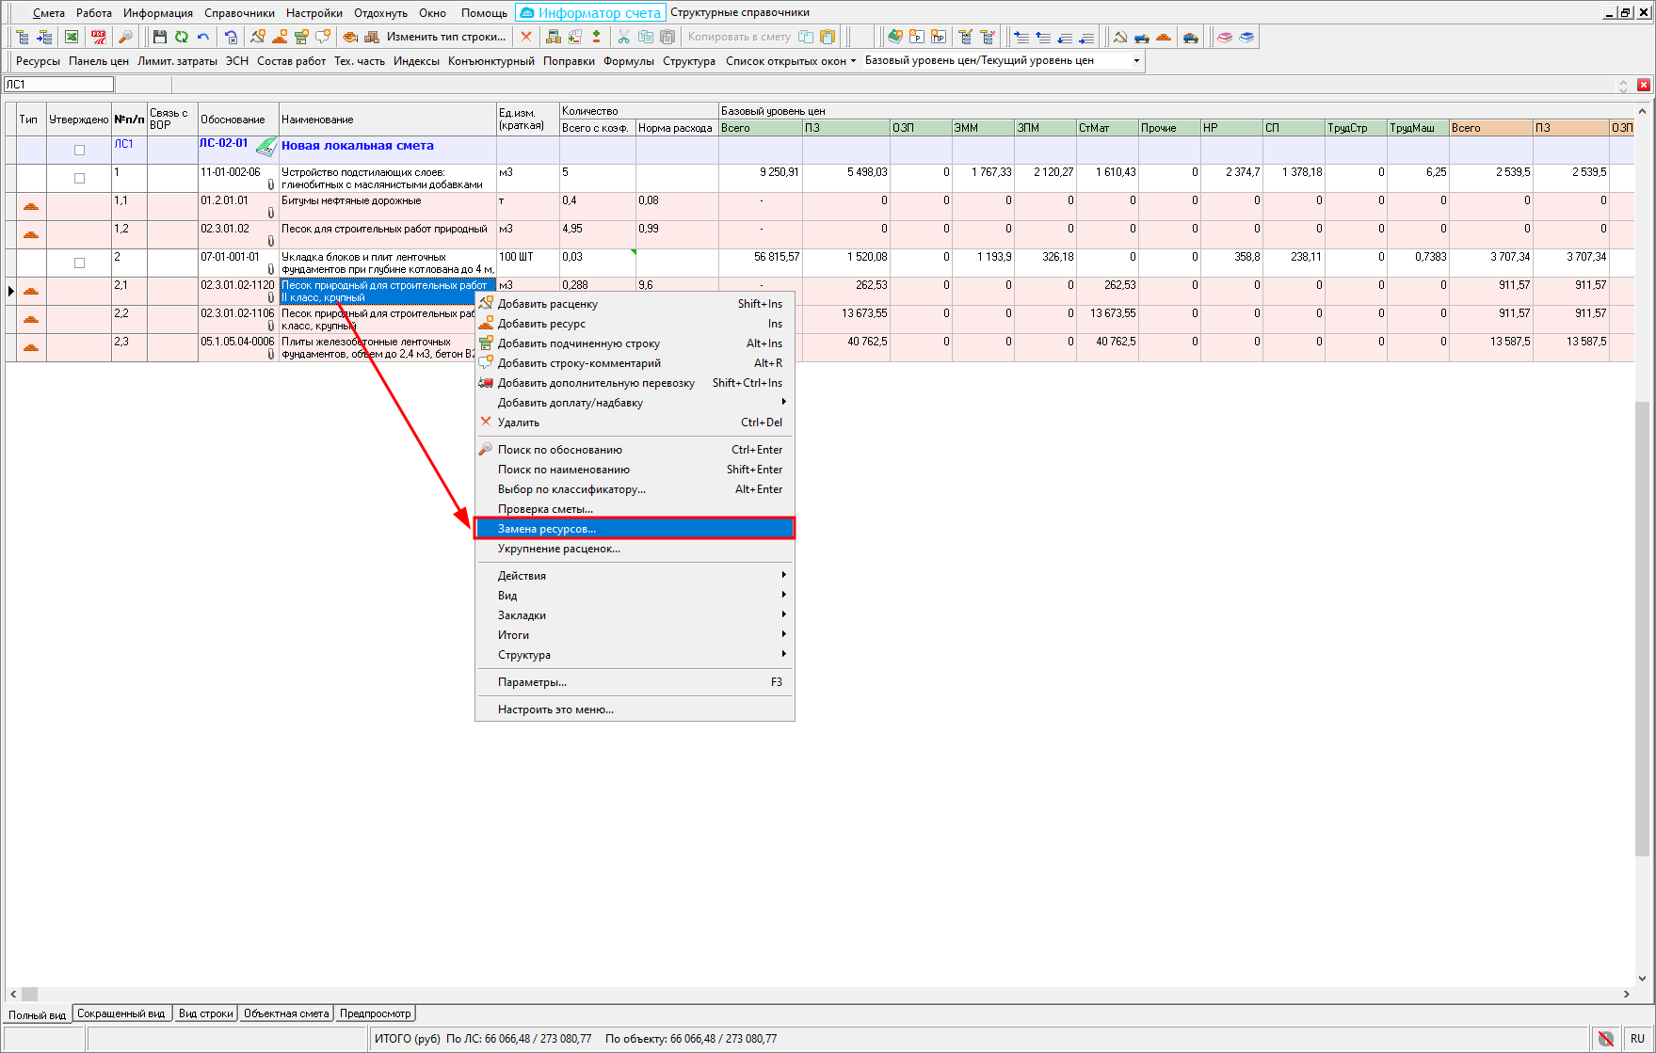Click the PDF export toolbar icon
The image size is (1656, 1053).
pyautogui.click(x=98, y=37)
